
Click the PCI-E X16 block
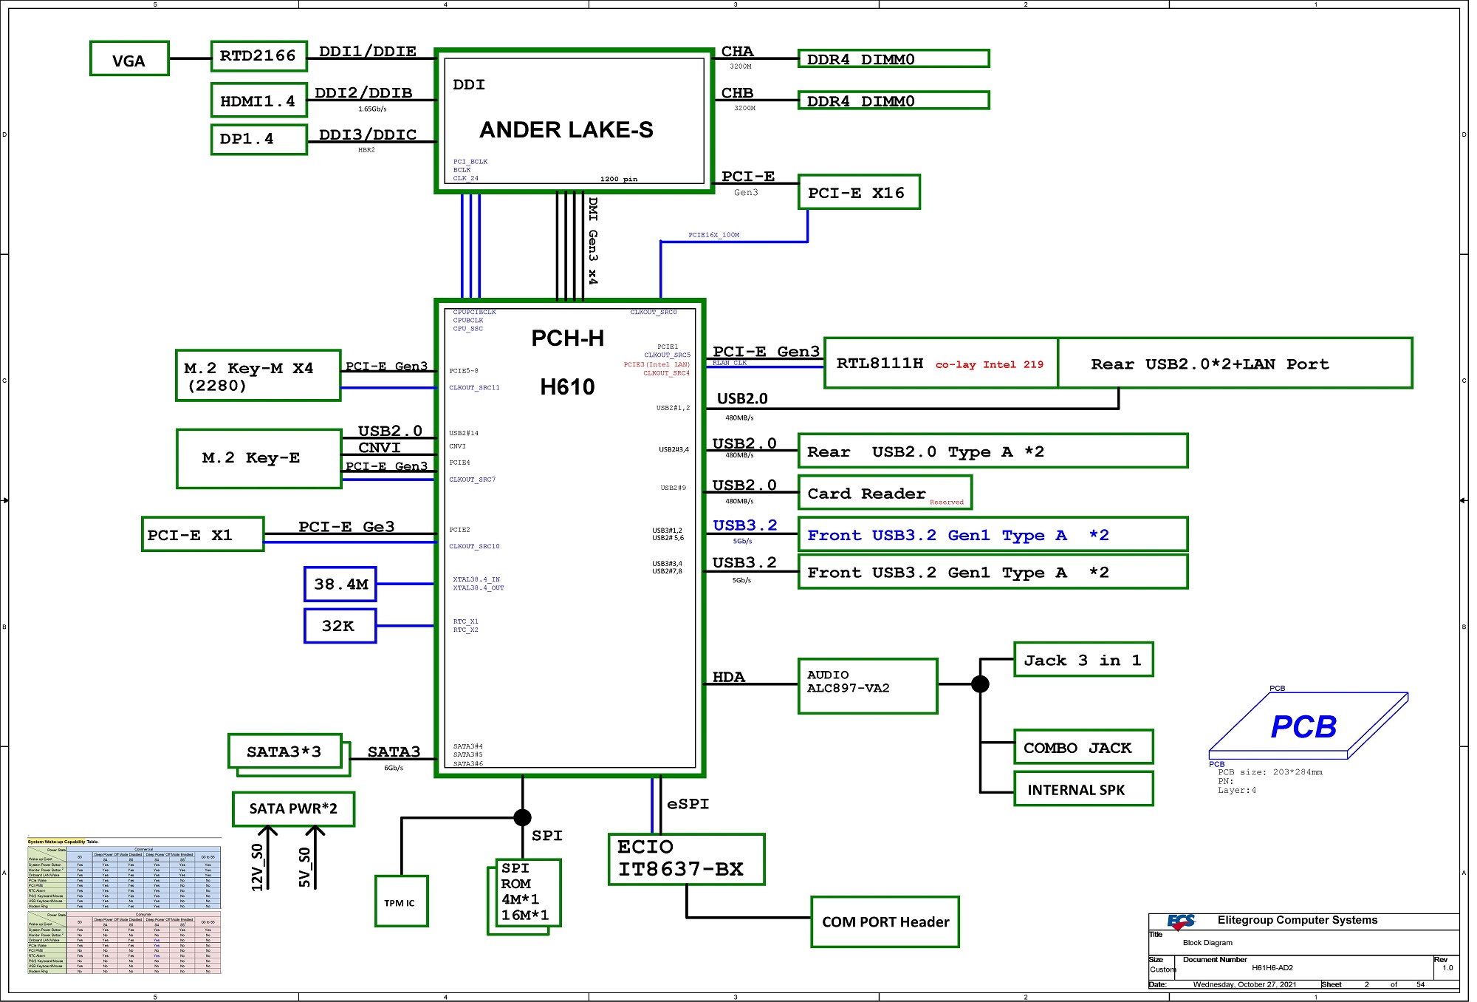[859, 192]
